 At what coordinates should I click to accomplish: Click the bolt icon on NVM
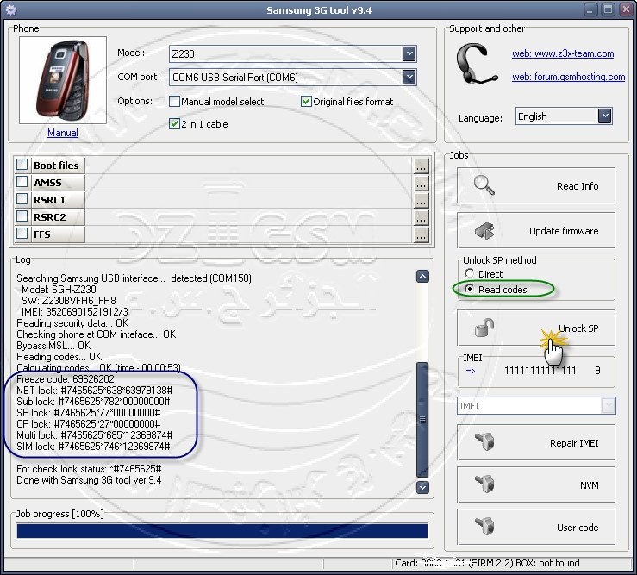pyautogui.click(x=484, y=484)
